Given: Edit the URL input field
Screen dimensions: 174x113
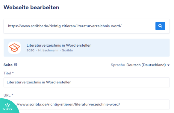Looking at the screenshot, I should (x=87, y=104).
